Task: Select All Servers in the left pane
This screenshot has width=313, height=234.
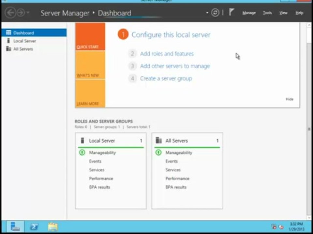Action: coord(34,49)
